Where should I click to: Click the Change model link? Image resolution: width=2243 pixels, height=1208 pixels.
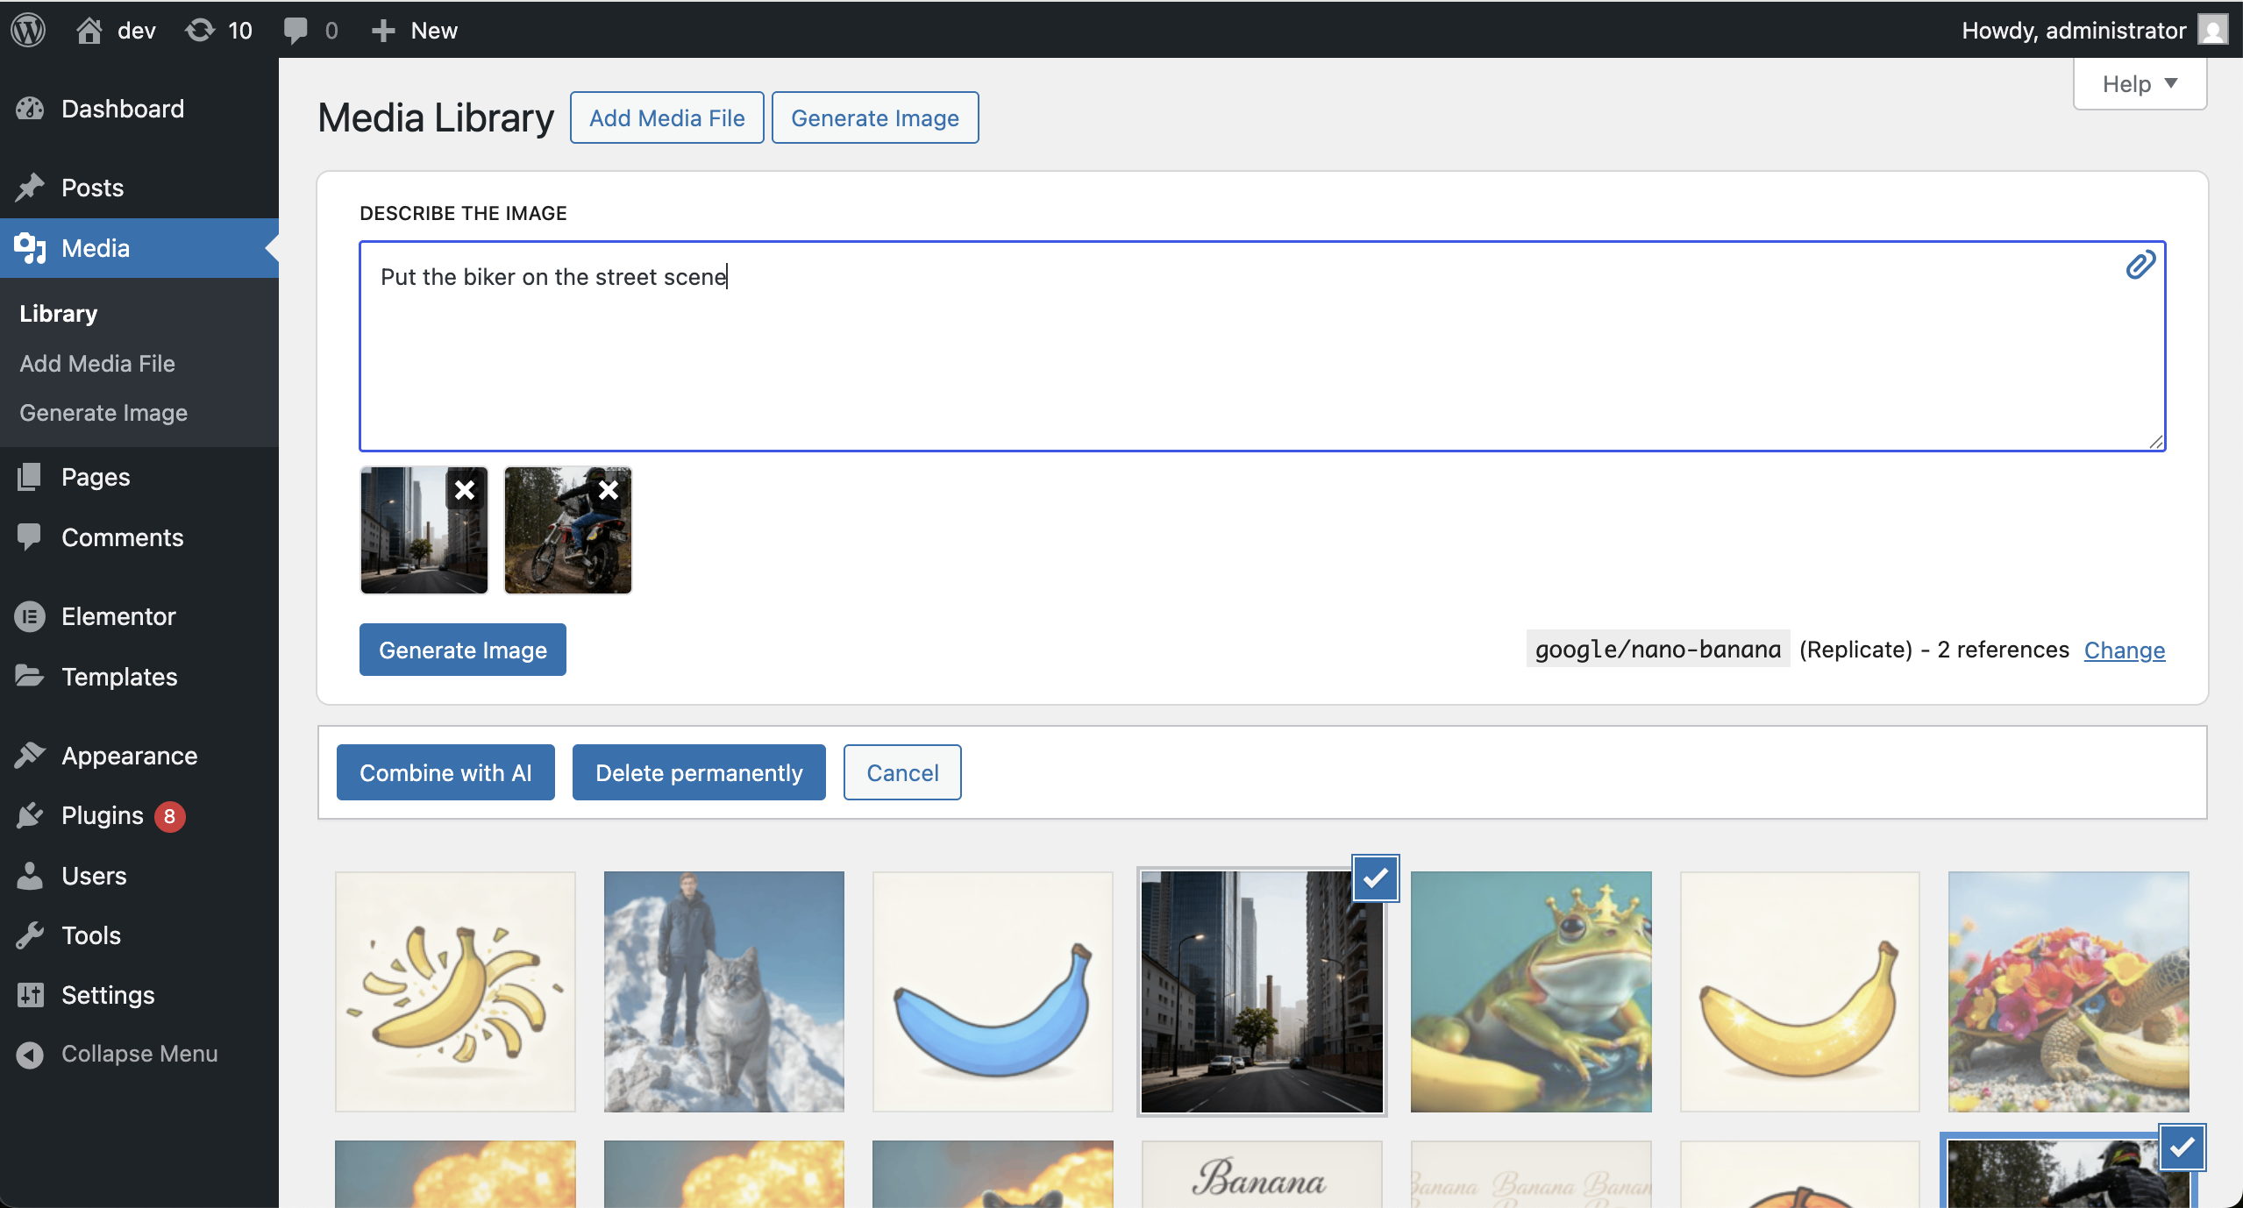[2125, 650]
